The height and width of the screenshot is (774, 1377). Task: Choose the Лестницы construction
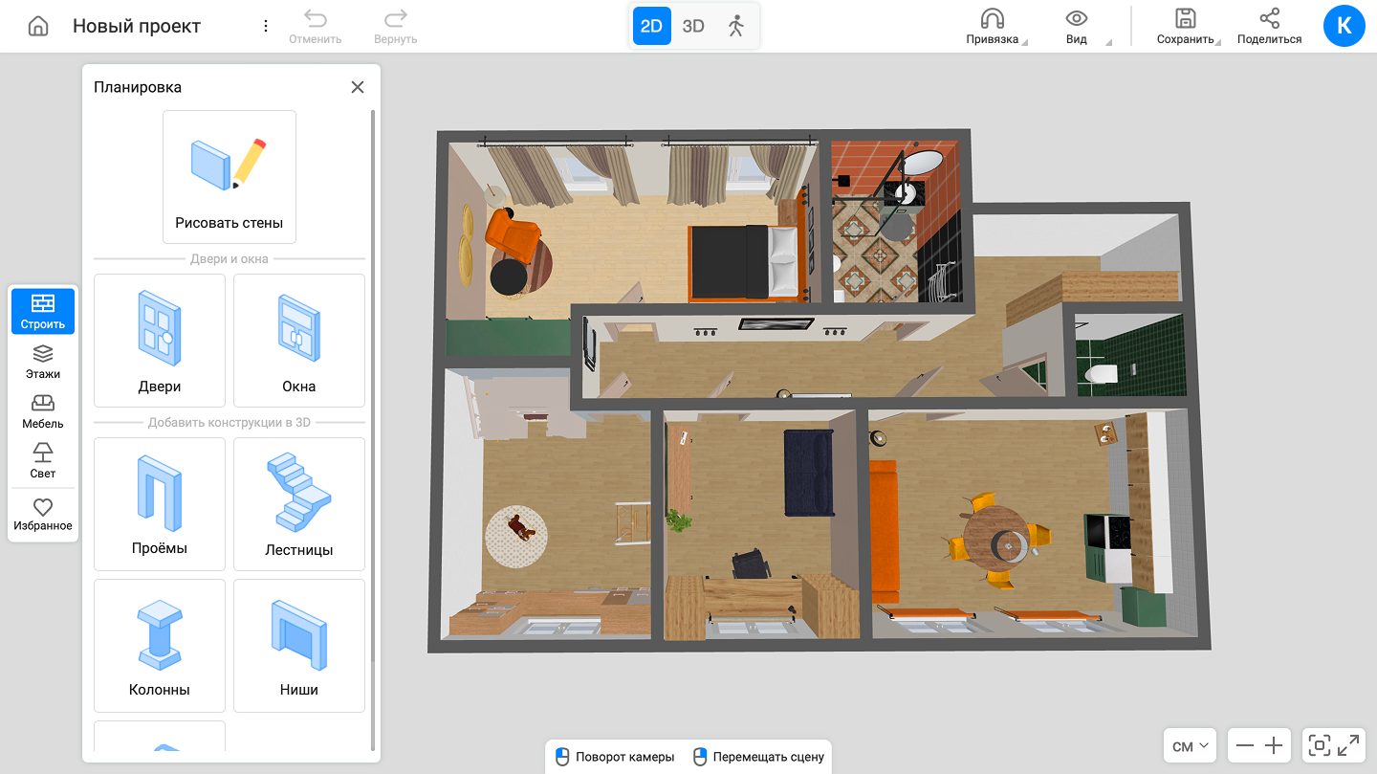299,503
